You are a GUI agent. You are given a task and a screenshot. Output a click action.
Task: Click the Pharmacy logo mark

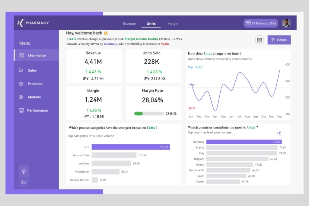pos(19,23)
